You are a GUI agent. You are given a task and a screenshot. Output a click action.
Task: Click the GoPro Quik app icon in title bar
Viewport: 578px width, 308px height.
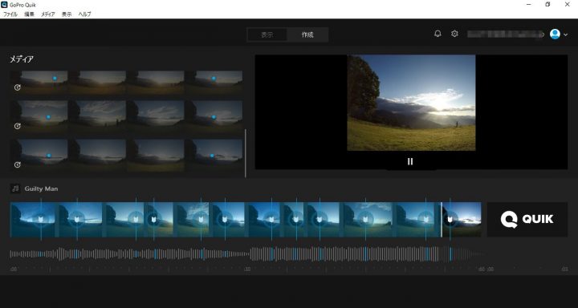tap(5, 5)
